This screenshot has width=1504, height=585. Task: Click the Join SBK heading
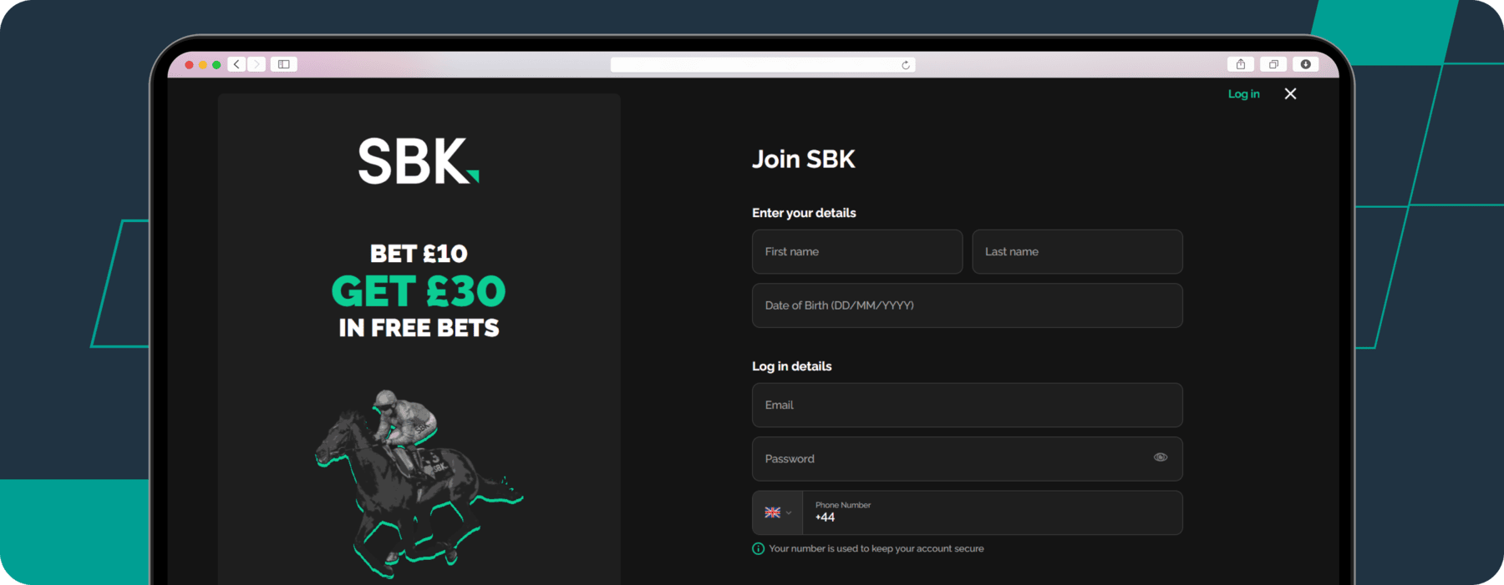pyautogui.click(x=804, y=159)
